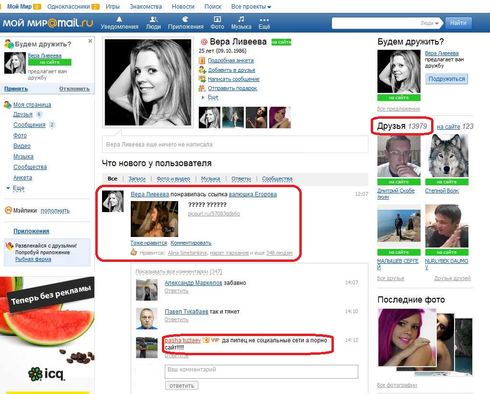Open Знакомства top navigation item
490x394 pixels.
point(146,7)
